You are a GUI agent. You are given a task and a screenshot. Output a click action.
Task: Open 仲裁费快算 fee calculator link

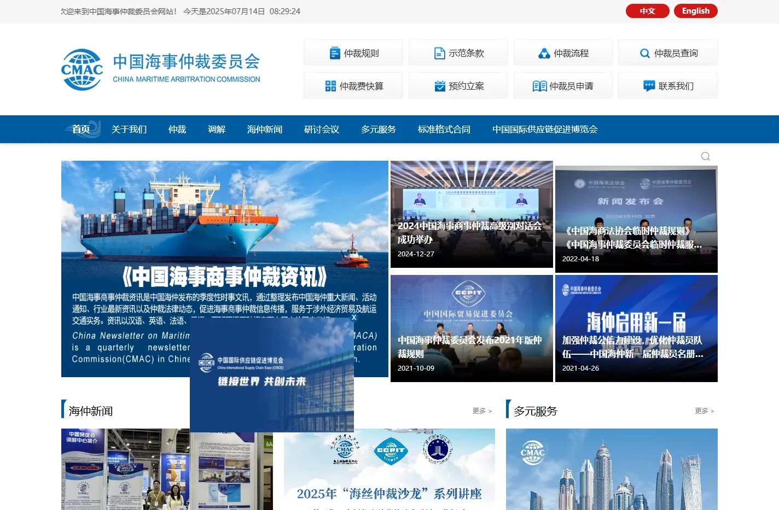pyautogui.click(x=353, y=85)
